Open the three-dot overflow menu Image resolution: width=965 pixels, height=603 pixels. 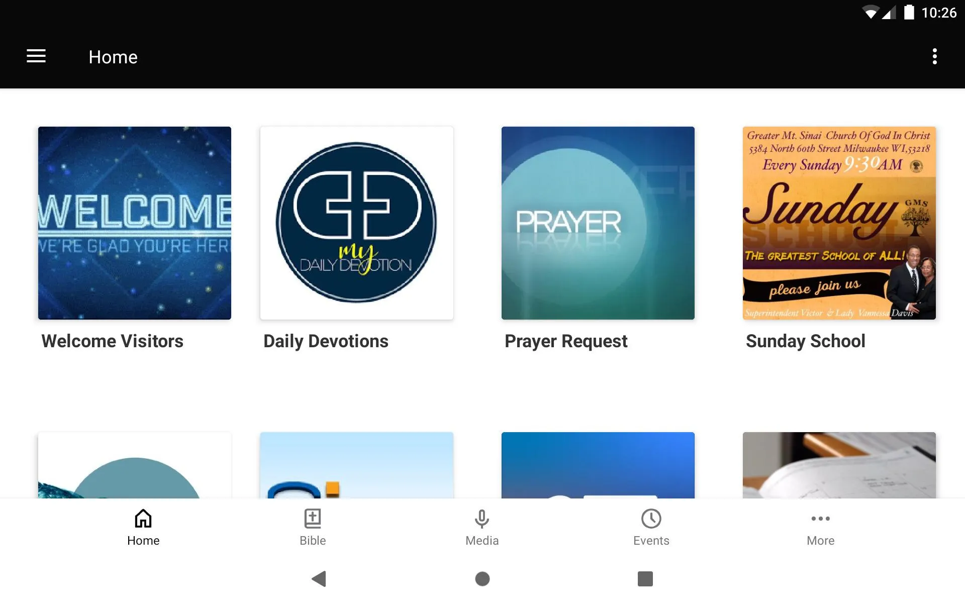pyautogui.click(x=934, y=56)
